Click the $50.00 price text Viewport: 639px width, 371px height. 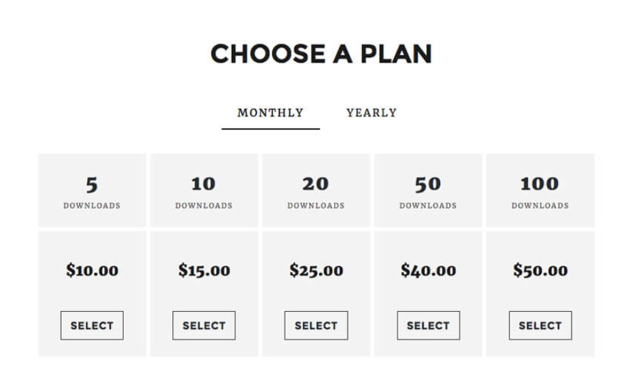point(540,270)
